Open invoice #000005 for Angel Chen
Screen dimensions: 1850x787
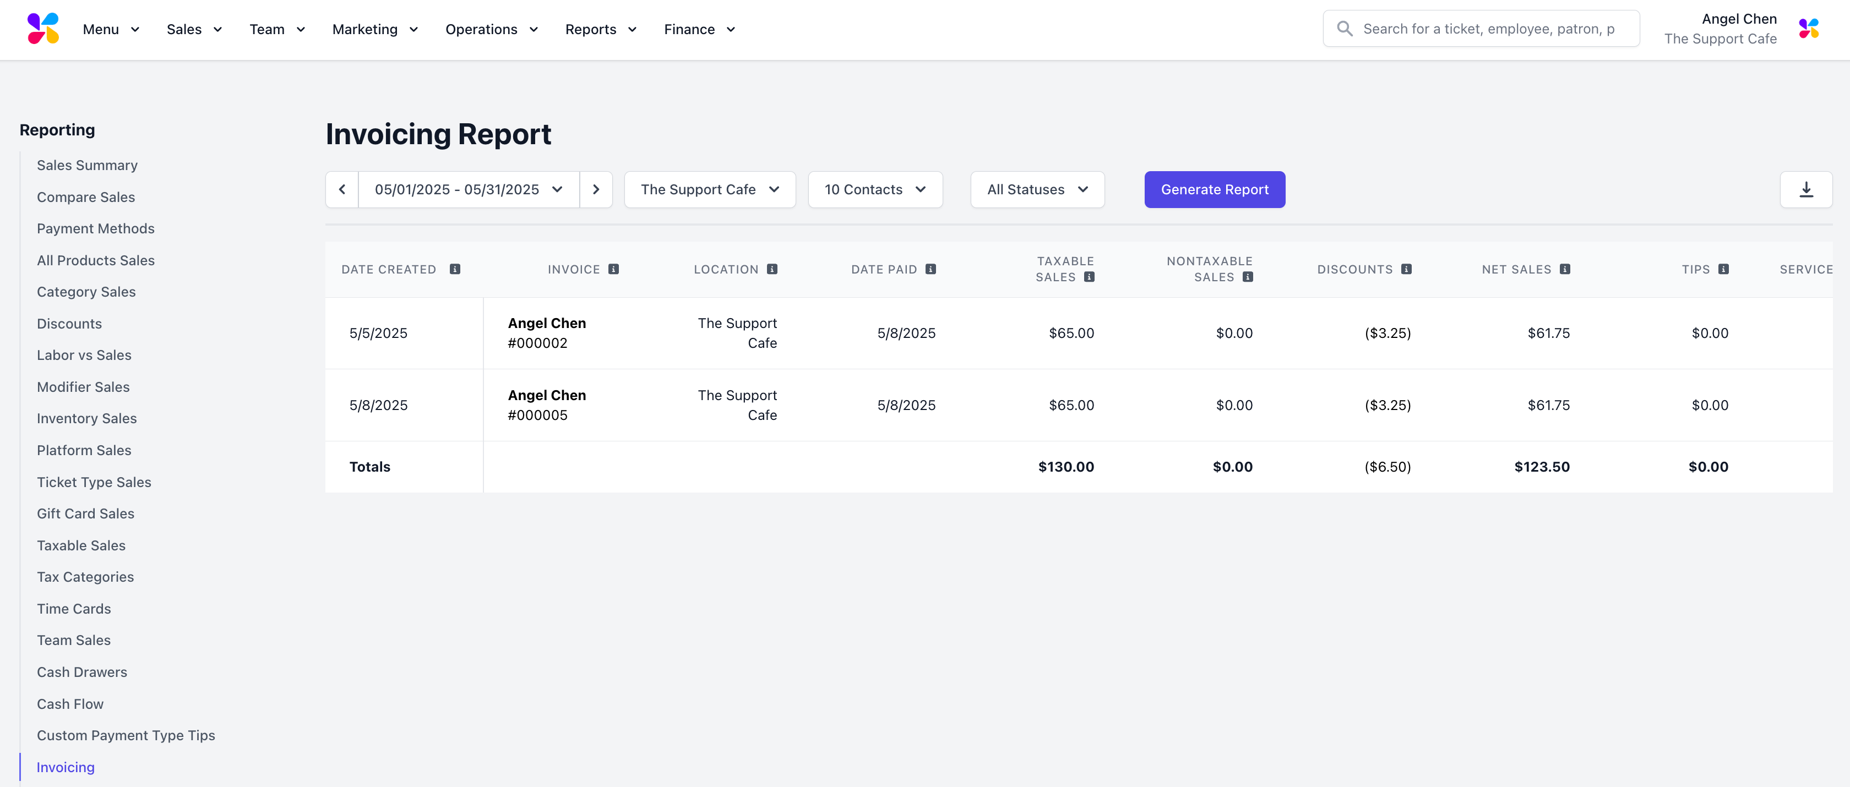coord(547,405)
